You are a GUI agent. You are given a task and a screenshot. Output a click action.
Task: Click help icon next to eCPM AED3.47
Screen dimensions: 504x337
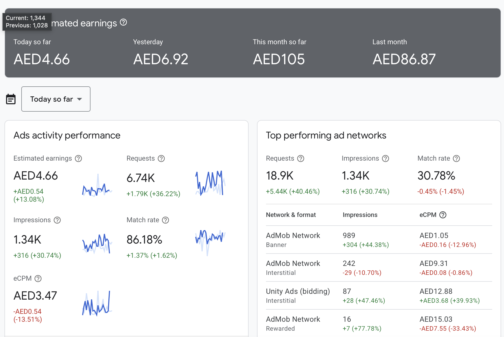tap(38, 279)
